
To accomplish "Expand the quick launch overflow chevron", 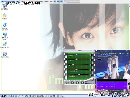I will click(x=22, y=96).
